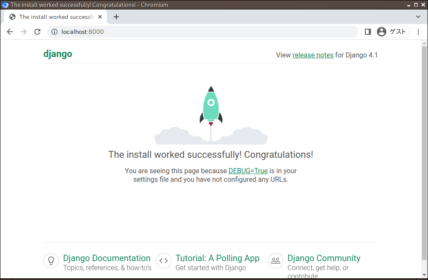Follow the DEBUG=True link
The height and width of the screenshot is (280, 428).
pyautogui.click(x=248, y=171)
